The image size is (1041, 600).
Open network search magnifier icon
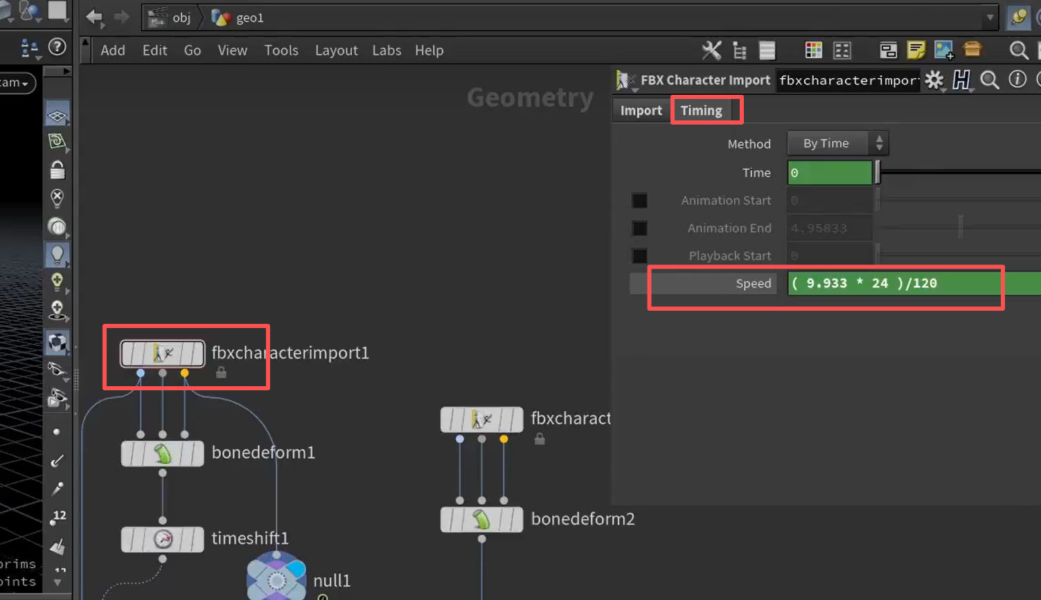click(1019, 50)
